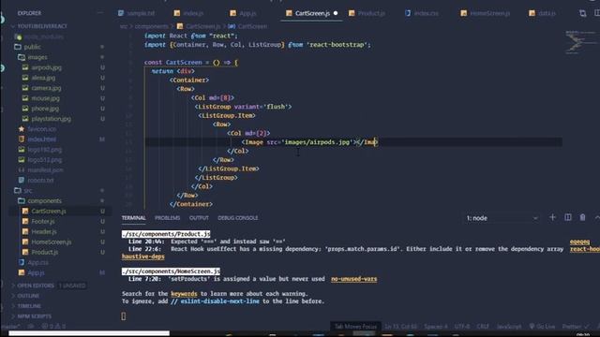Screen dimensions: 600x337
Task: Follow the no-unused-vars link in terminal
Action: click(x=354, y=279)
